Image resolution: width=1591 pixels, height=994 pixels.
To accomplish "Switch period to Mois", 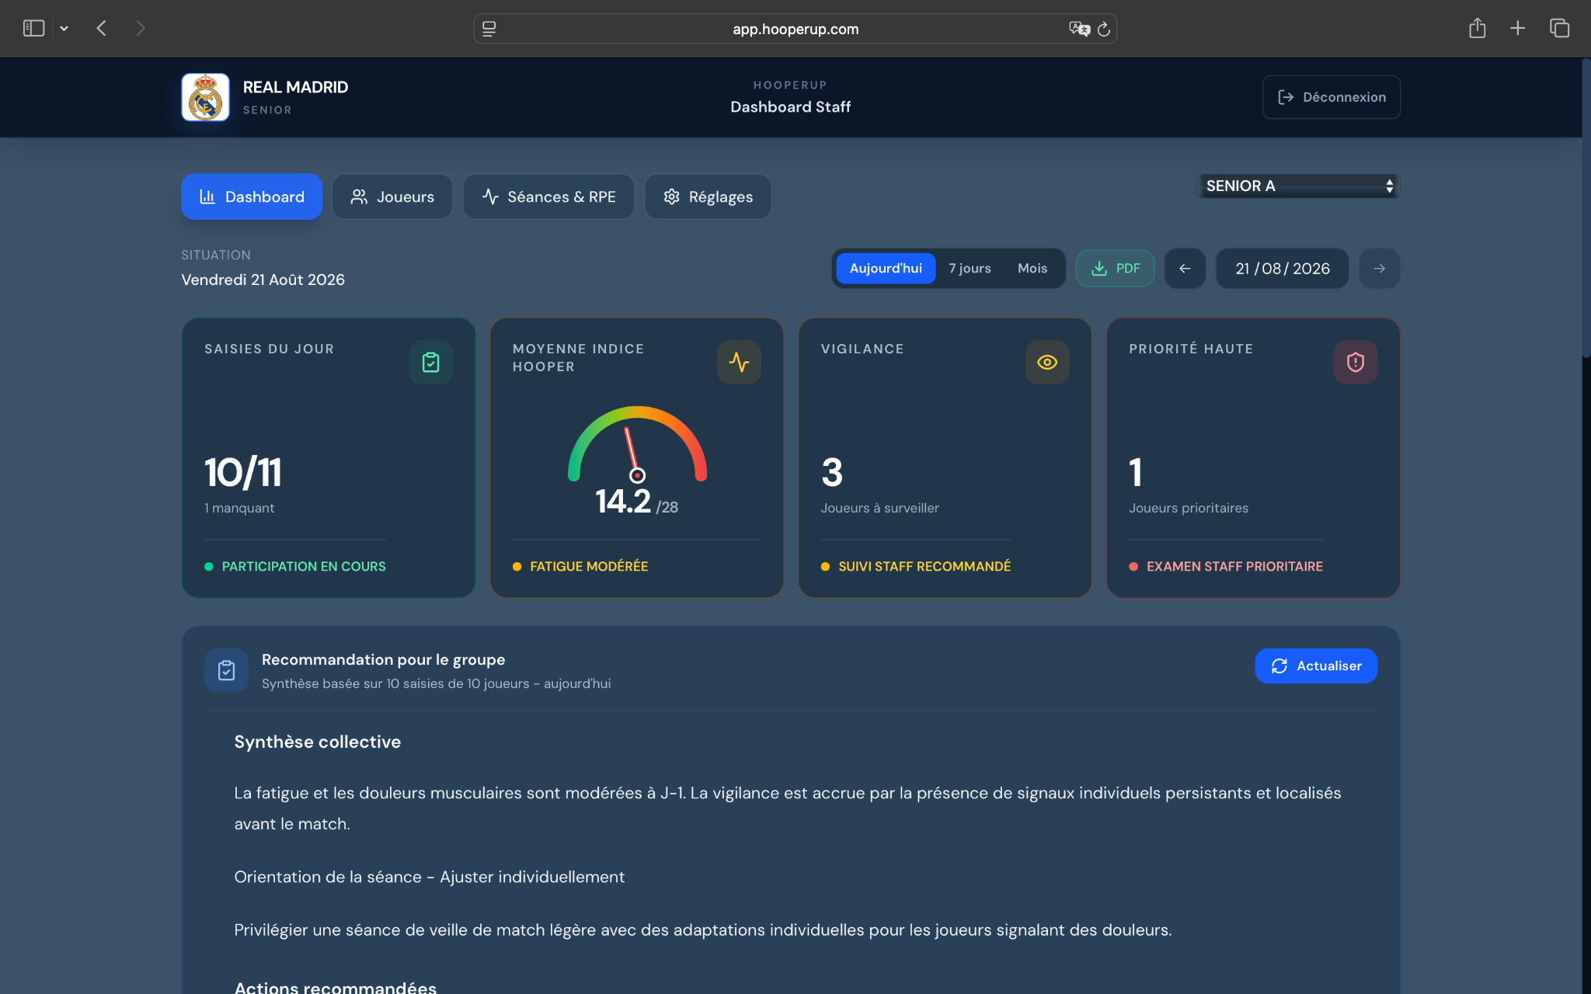I will (1032, 269).
